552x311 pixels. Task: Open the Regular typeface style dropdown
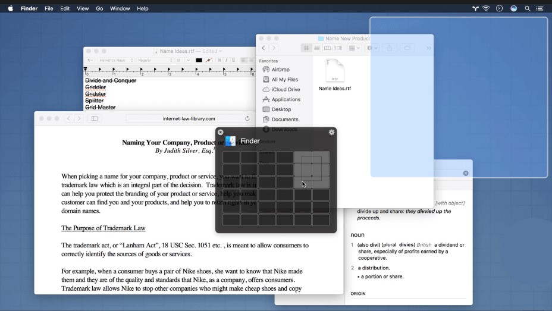click(155, 60)
